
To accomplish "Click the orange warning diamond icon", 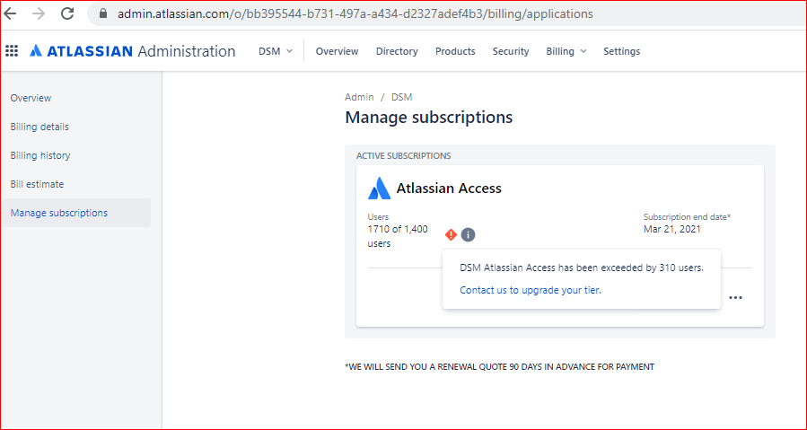I will (x=451, y=235).
